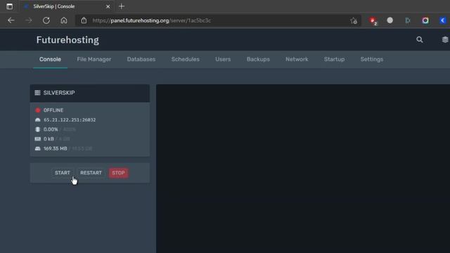The width and height of the screenshot is (450, 253).
Task: Open the servers stack icon in header
Action: (x=445, y=39)
